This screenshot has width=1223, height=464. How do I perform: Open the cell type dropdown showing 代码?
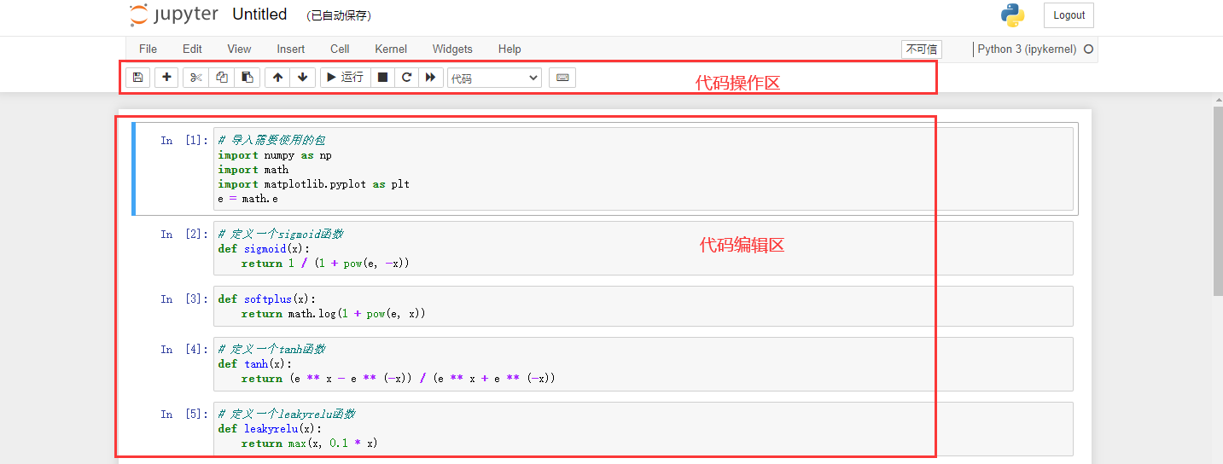click(494, 78)
